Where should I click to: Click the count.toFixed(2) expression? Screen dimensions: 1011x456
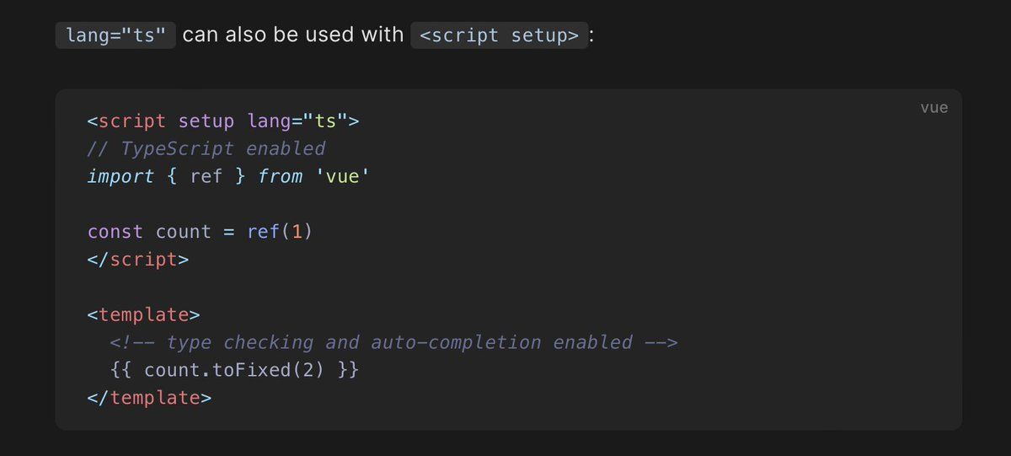[233, 370]
